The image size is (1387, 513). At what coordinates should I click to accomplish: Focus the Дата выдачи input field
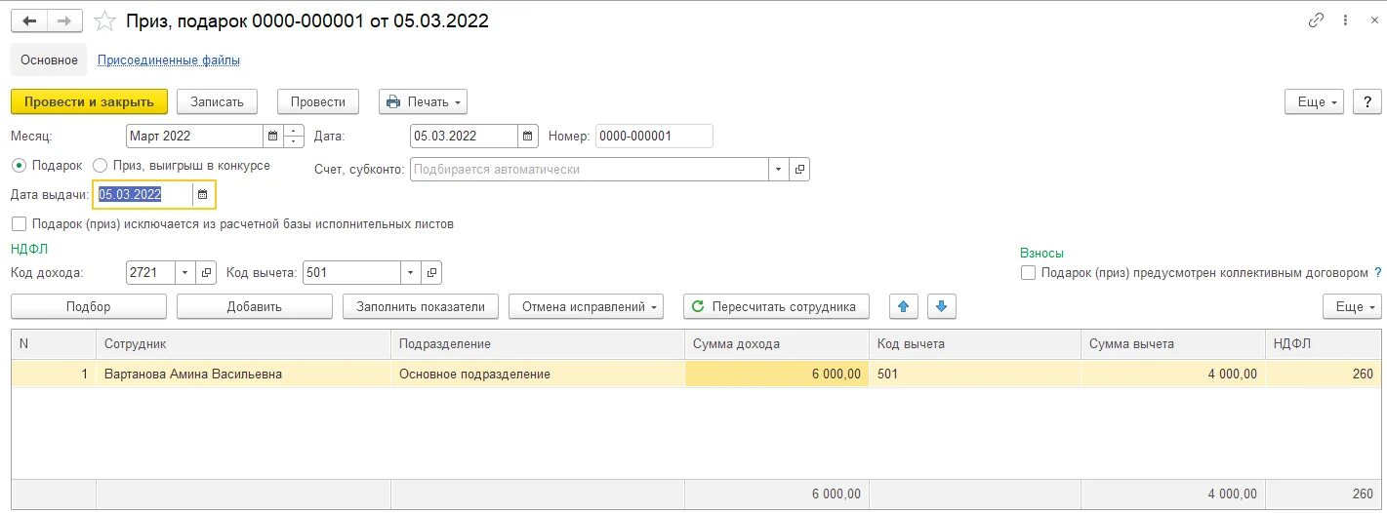coord(143,194)
